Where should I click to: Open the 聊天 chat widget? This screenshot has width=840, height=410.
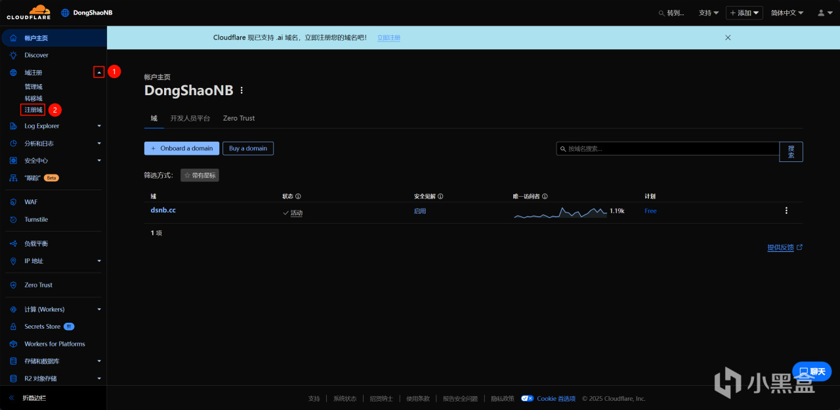click(812, 371)
